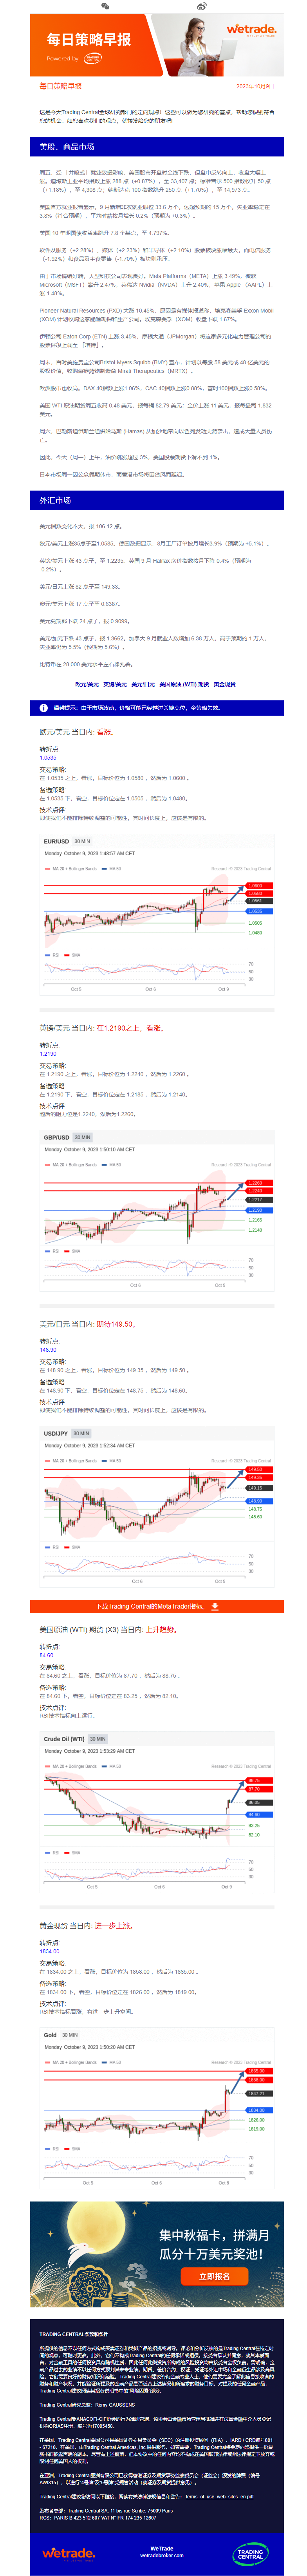Click the date 2023年10月9日
Image resolution: width=307 pixels, height=2576 pixels.
pyautogui.click(x=255, y=86)
